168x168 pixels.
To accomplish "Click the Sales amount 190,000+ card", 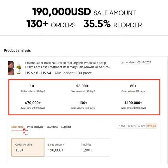I will [x=60, y=147].
